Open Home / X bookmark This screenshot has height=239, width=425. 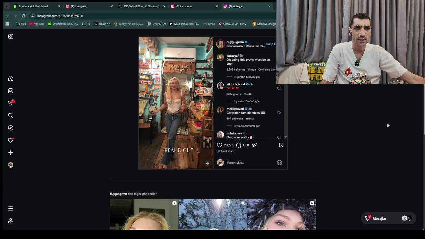102,24
